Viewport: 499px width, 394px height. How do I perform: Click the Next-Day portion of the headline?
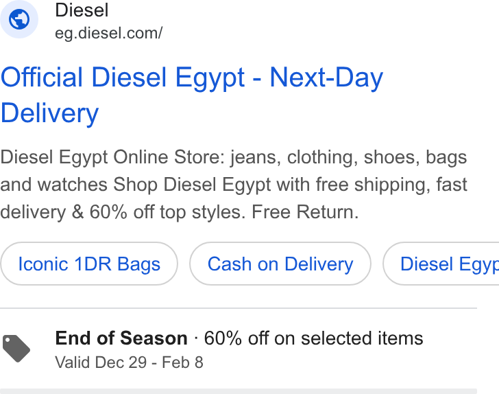point(326,78)
